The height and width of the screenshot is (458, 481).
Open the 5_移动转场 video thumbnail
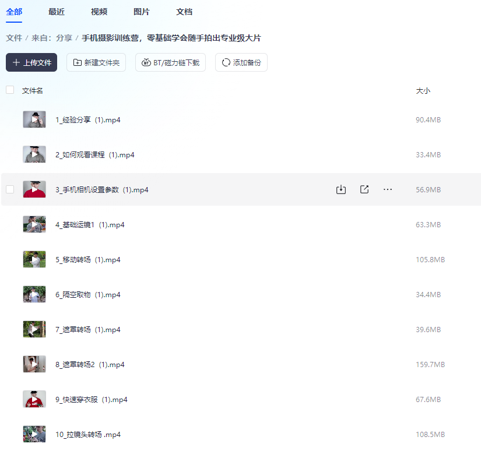tap(34, 259)
